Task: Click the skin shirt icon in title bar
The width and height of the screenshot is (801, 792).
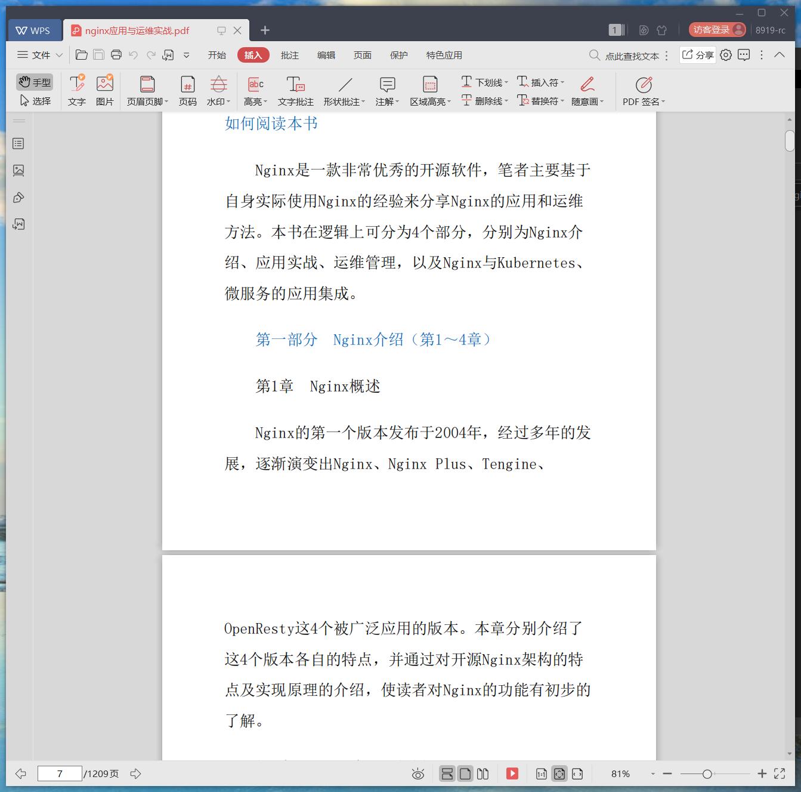Action: pos(661,30)
